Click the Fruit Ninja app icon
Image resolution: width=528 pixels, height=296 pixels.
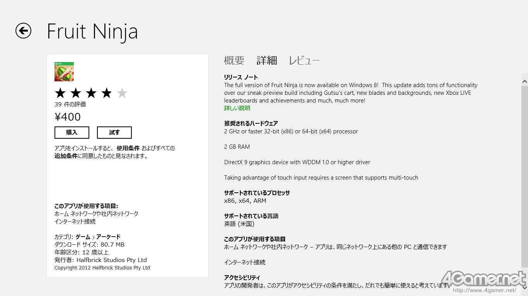point(64,72)
